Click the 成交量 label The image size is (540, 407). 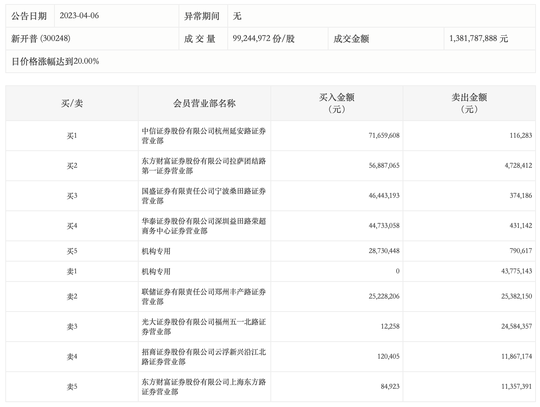coord(200,39)
